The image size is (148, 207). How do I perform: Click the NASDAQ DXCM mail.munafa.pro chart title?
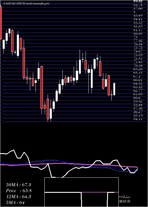pyautogui.click(x=26, y=4)
